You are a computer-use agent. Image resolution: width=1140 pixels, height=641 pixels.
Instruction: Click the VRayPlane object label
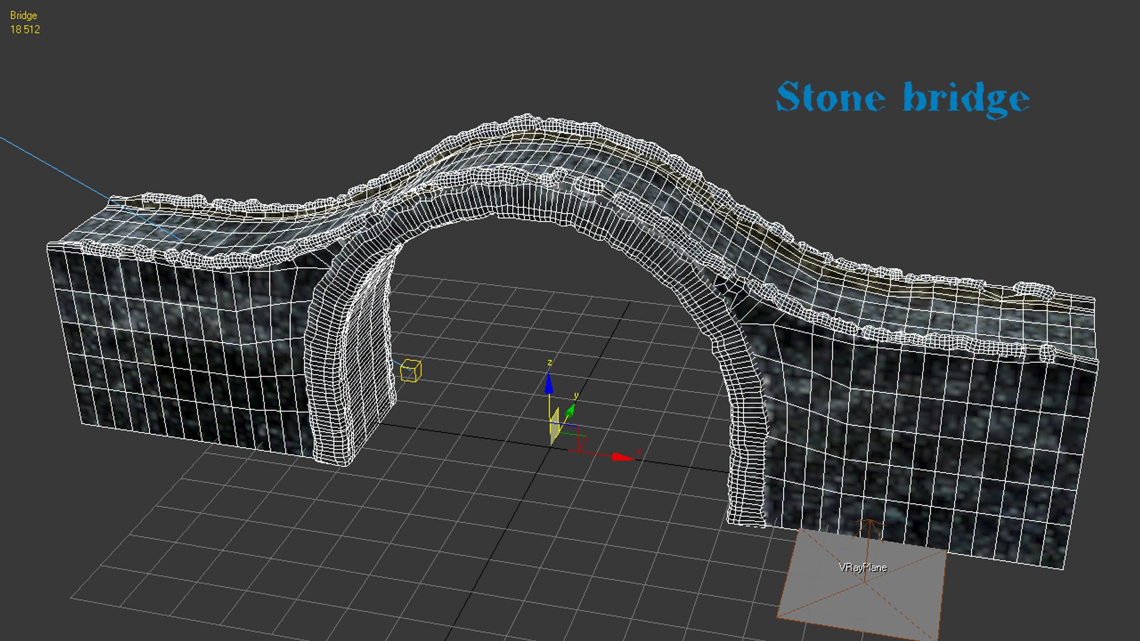coord(863,567)
